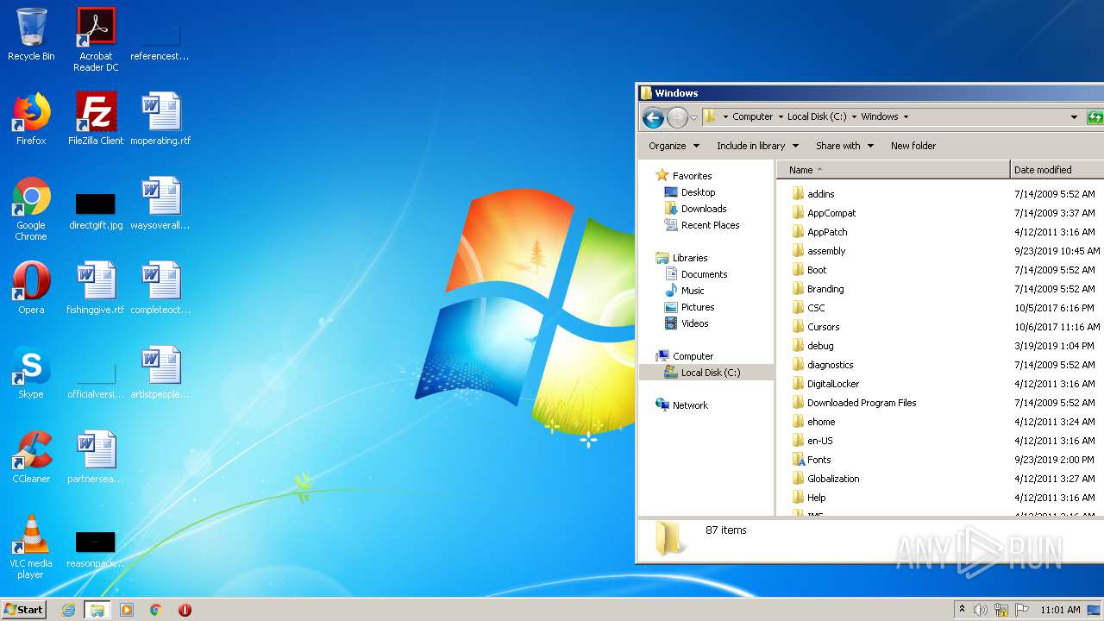Select directgift.jpg image file

point(96,210)
